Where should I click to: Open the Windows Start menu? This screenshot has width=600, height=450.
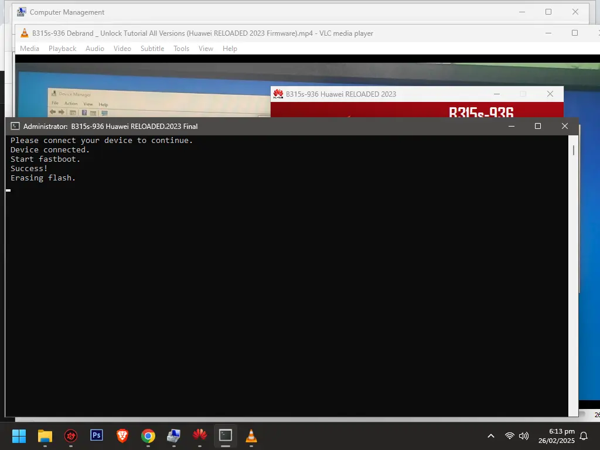(x=19, y=436)
